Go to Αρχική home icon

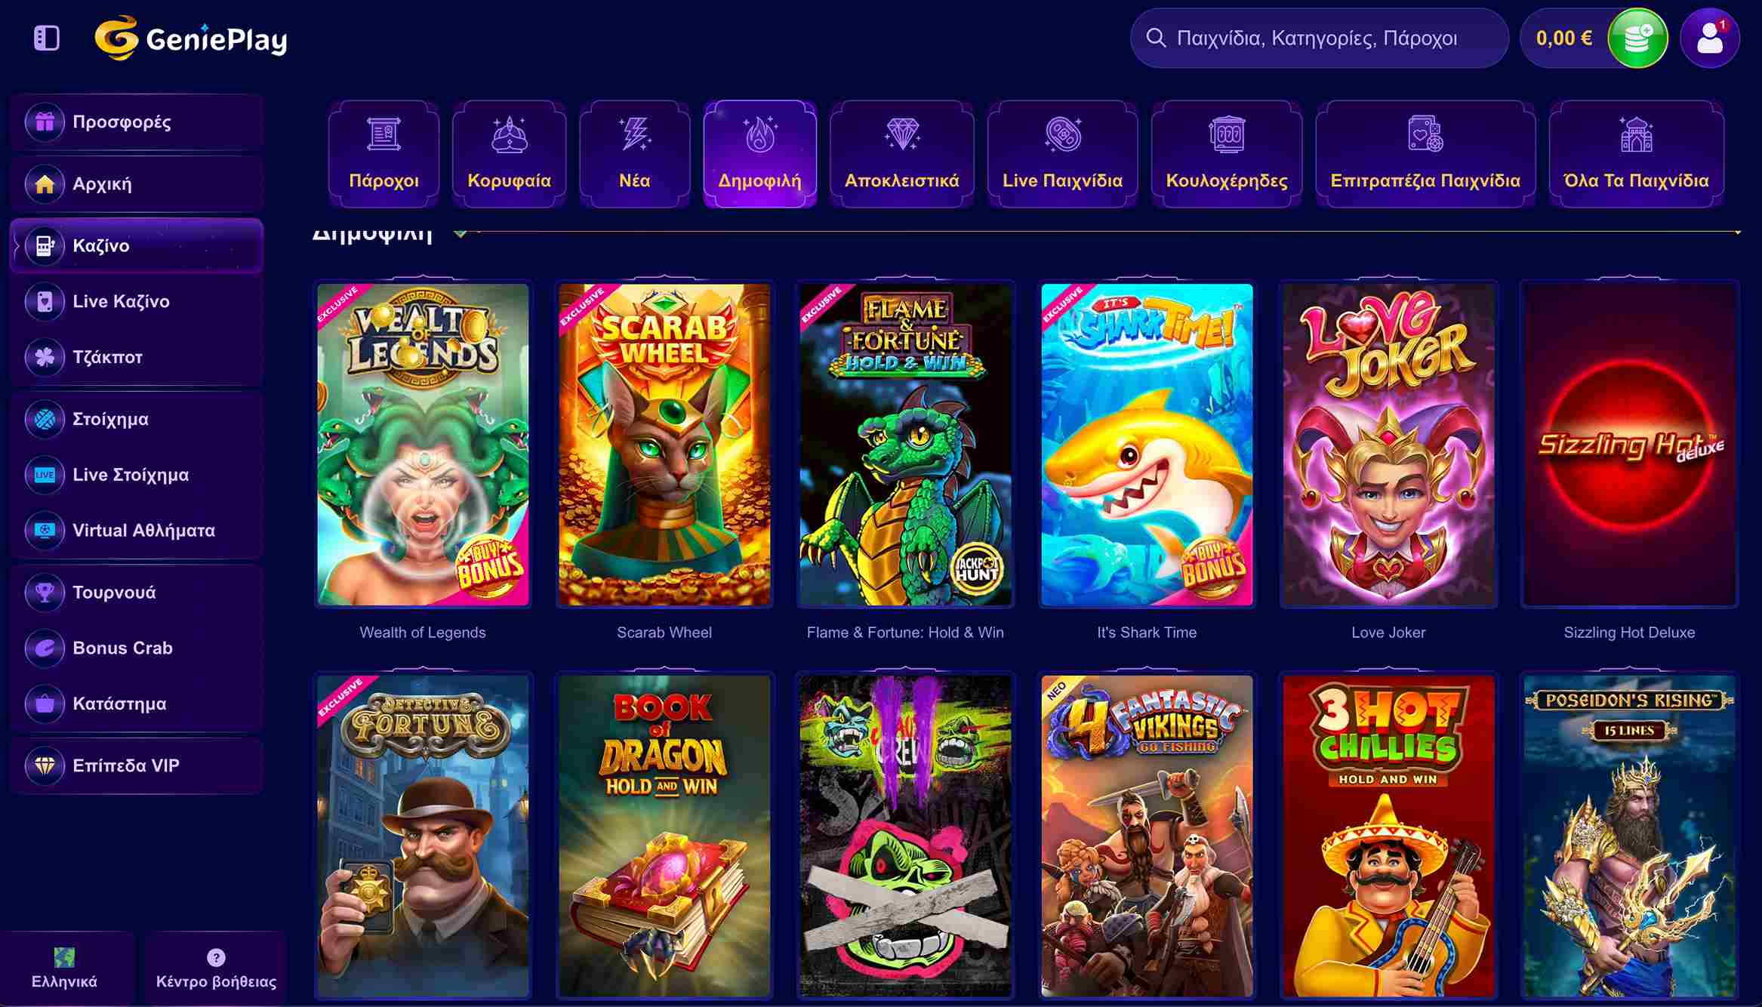point(45,183)
